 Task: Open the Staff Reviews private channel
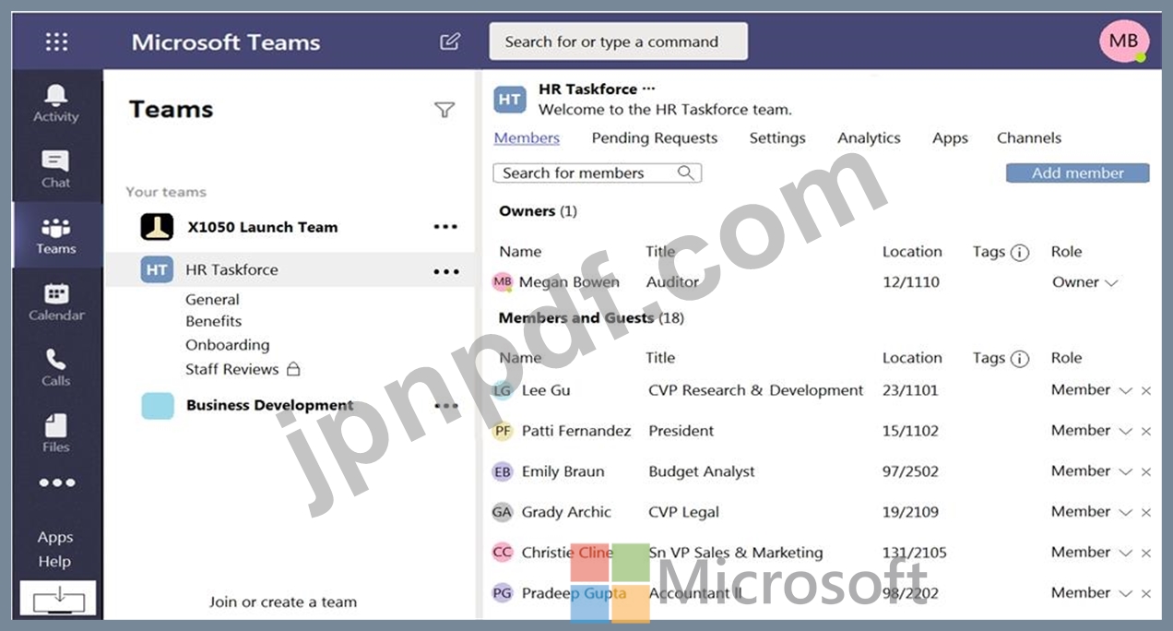243,369
